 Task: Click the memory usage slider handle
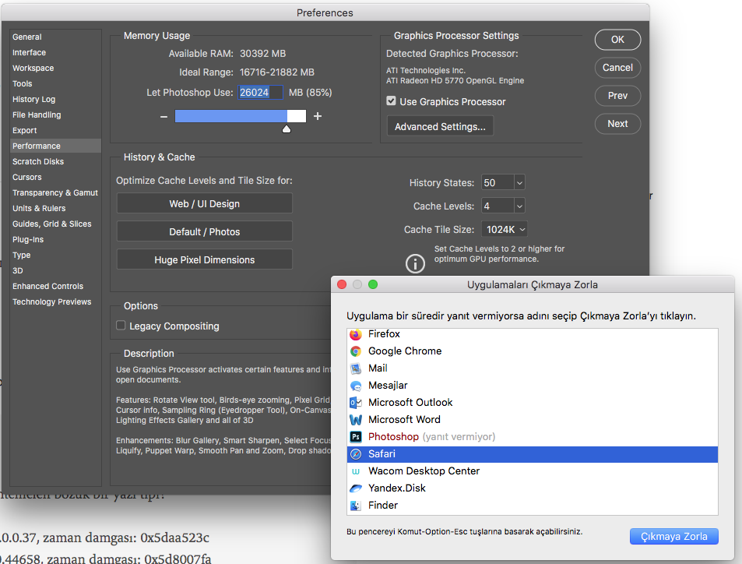point(287,129)
